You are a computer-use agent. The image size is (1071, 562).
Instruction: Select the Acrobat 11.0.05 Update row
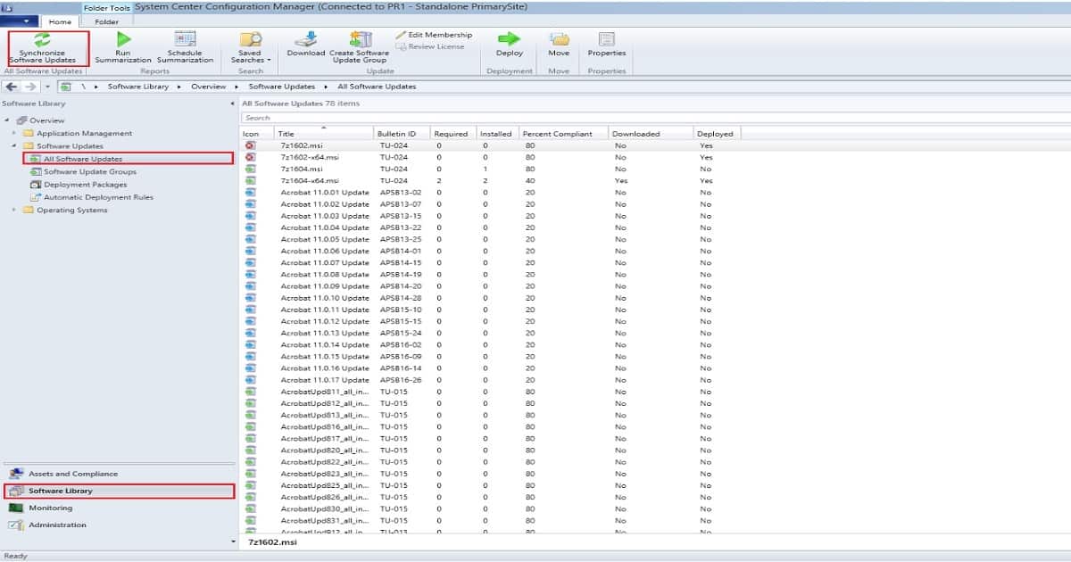point(654,239)
